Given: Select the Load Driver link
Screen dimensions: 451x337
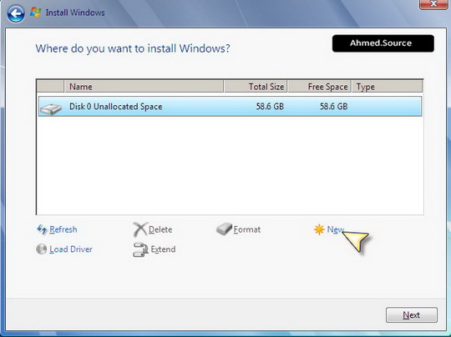Looking at the screenshot, I should [71, 249].
